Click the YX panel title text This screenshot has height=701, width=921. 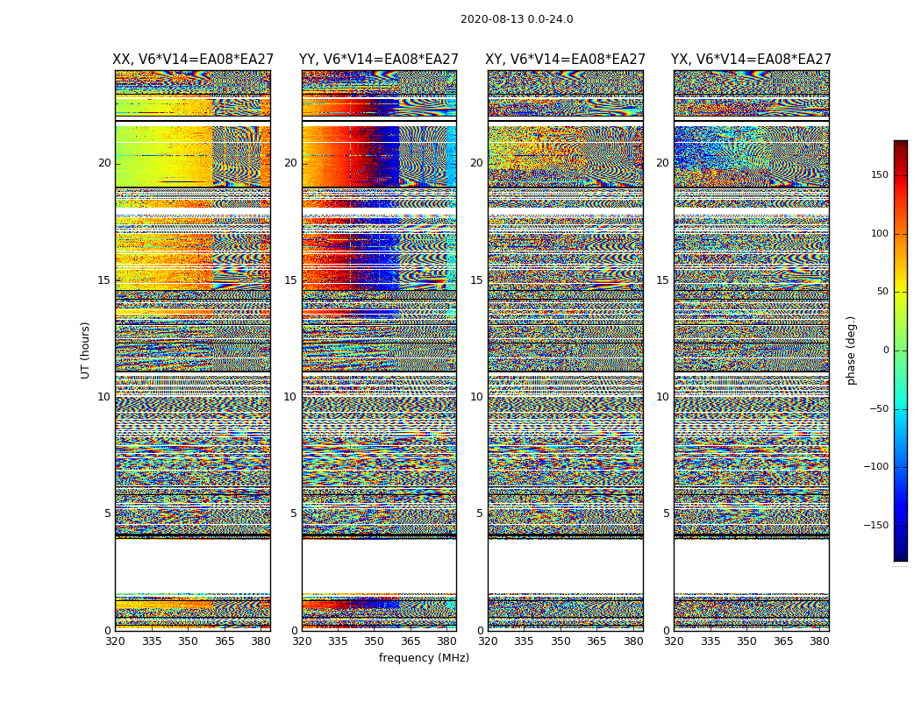[x=751, y=60]
